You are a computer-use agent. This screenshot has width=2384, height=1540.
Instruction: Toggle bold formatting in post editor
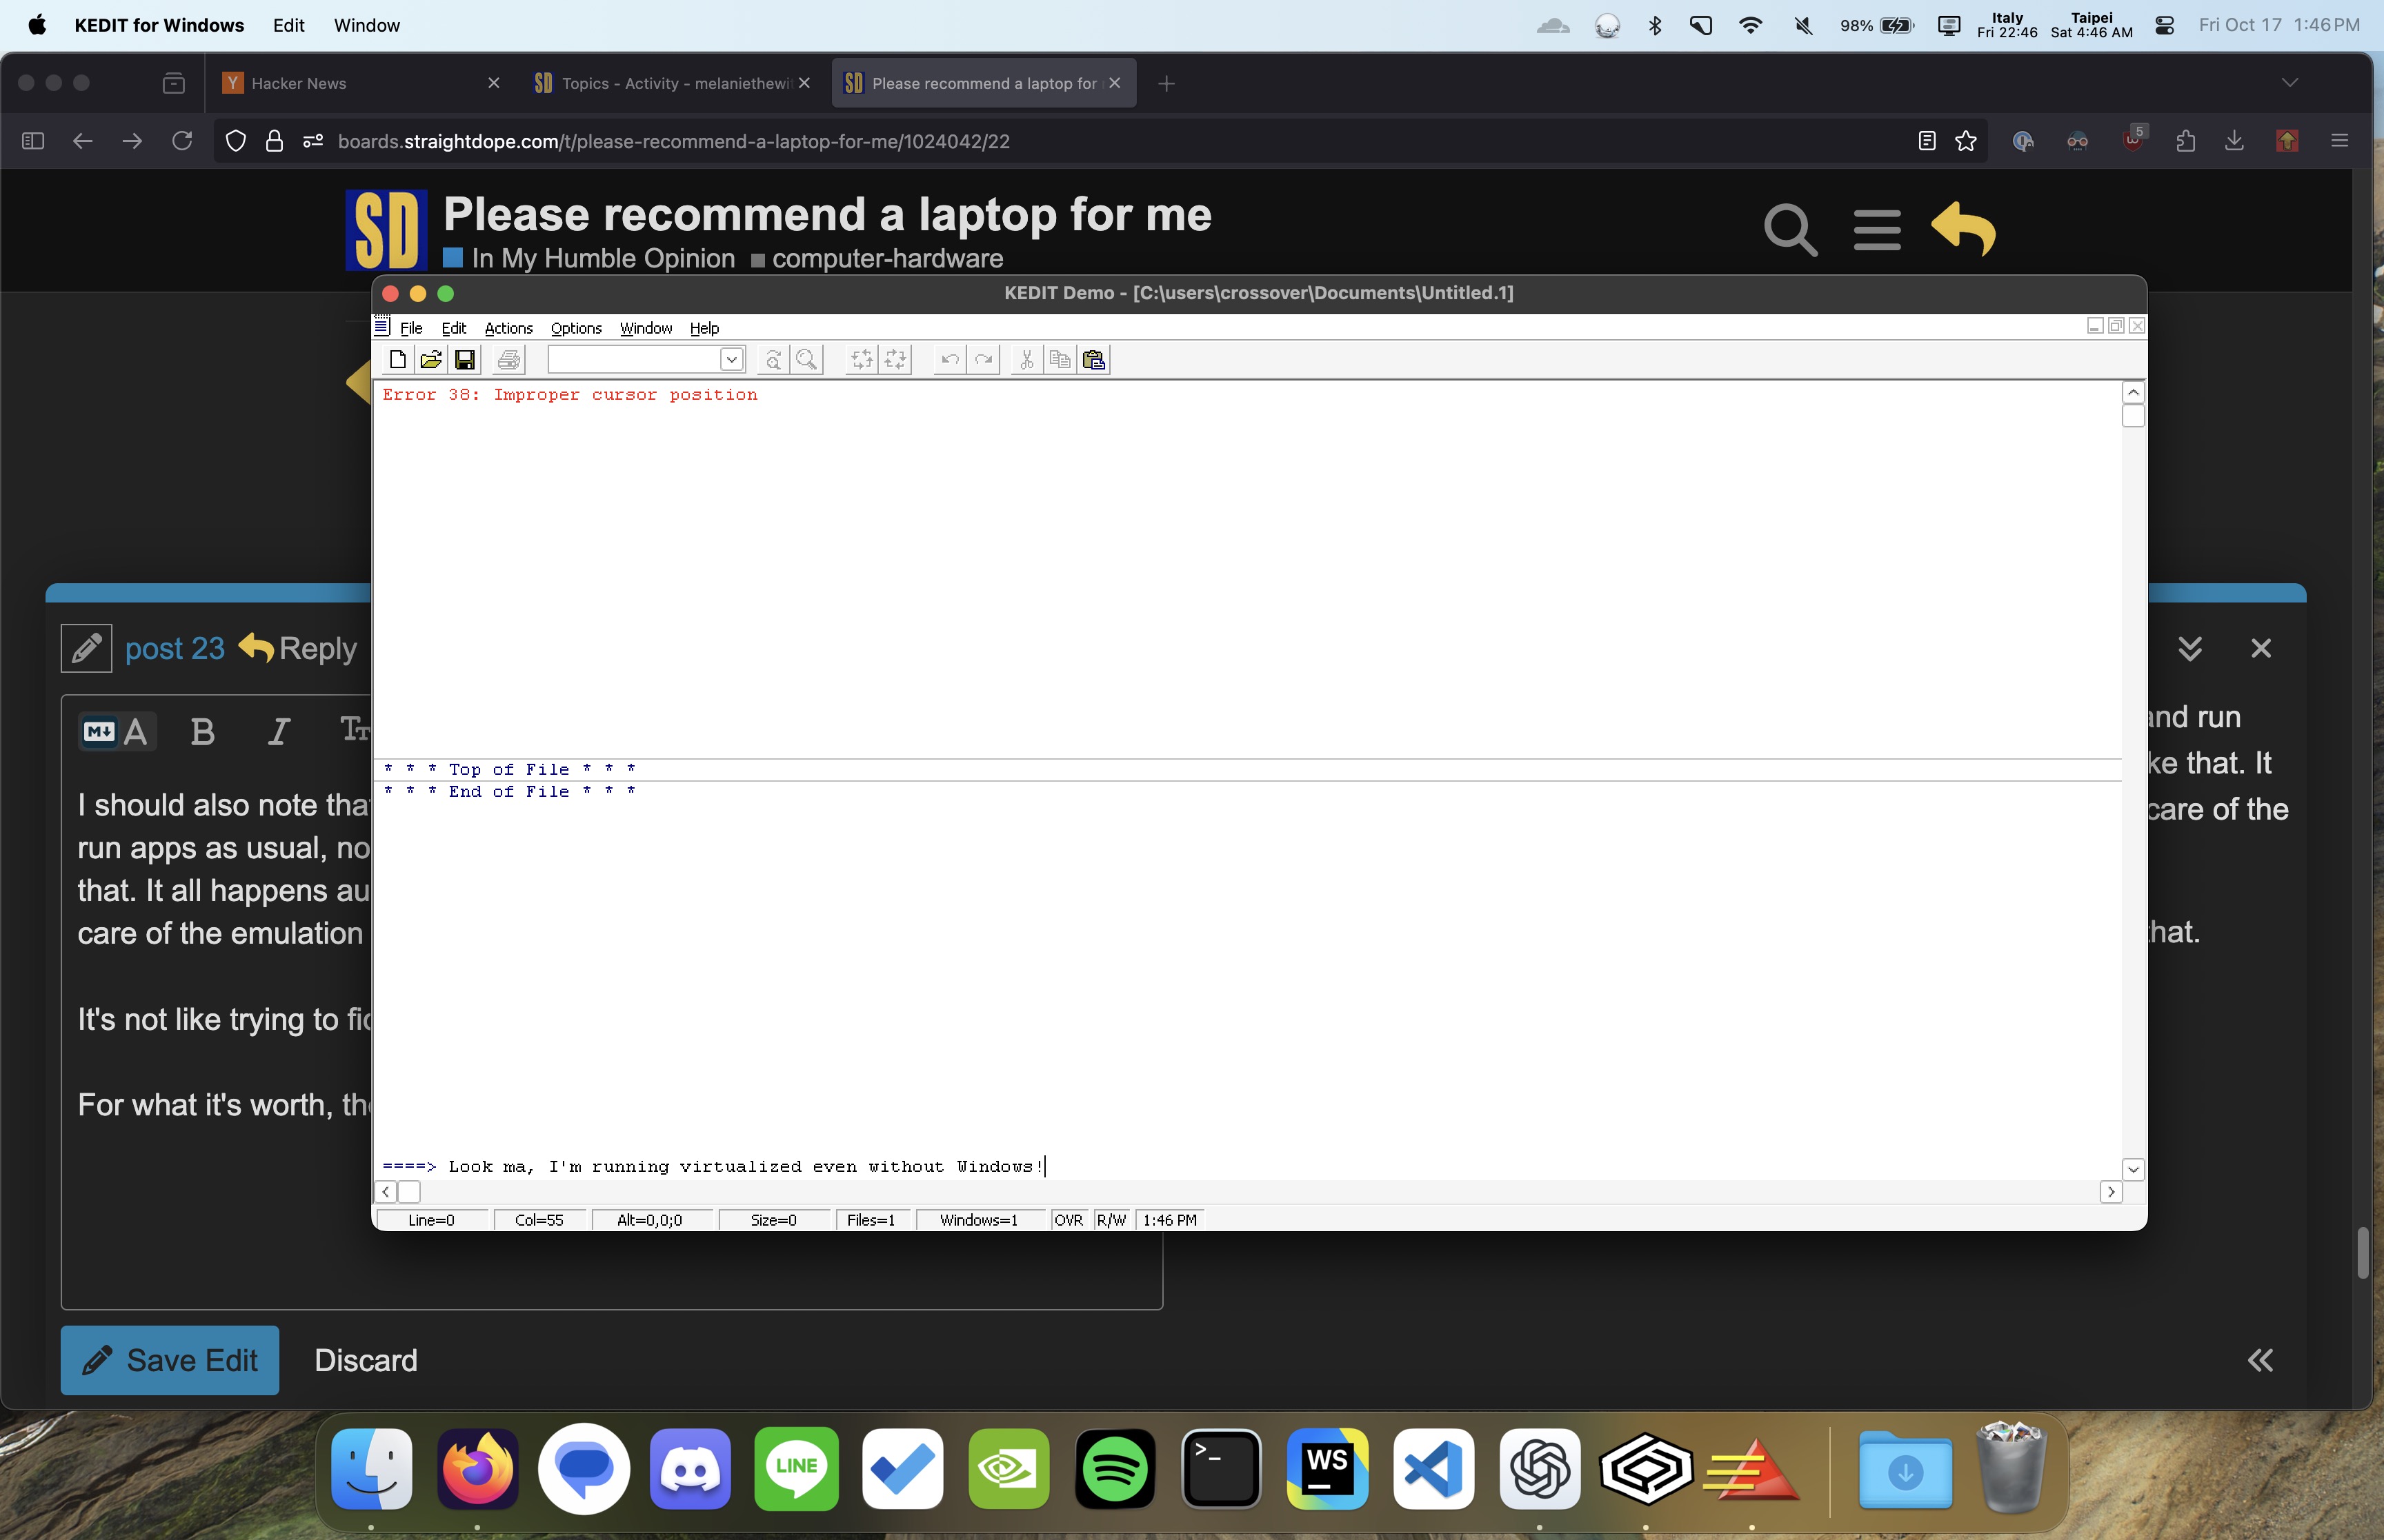pyautogui.click(x=203, y=732)
